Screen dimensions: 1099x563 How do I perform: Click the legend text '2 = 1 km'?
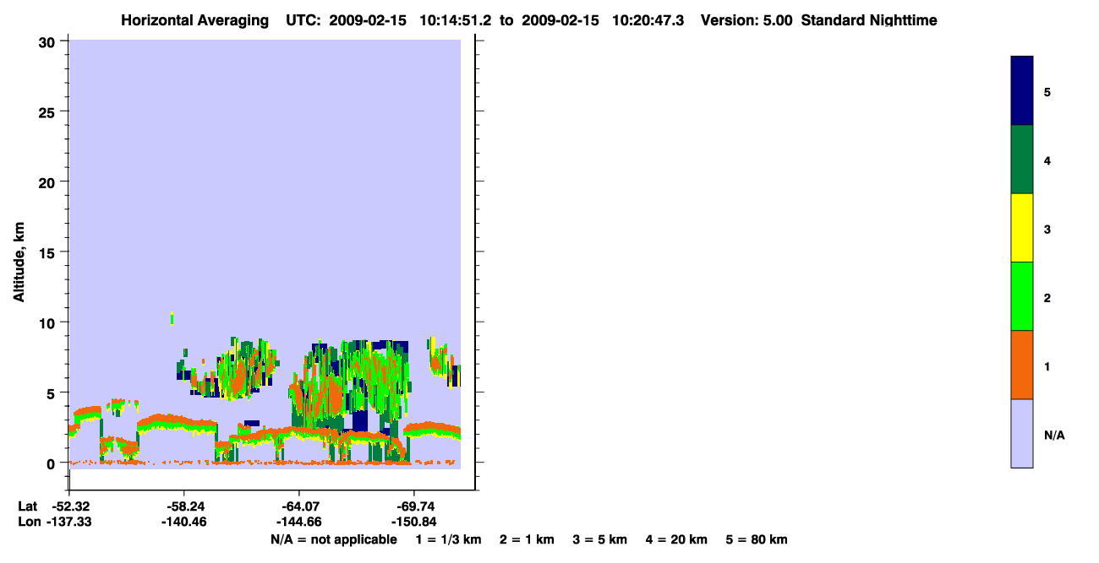click(527, 540)
